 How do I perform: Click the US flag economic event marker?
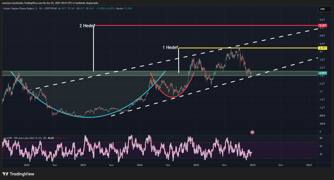252,132
